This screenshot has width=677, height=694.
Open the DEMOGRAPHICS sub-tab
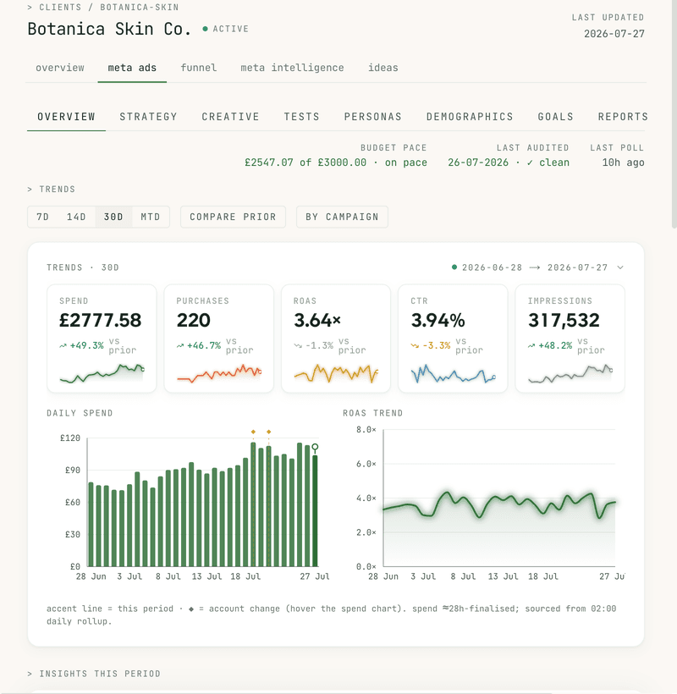470,117
